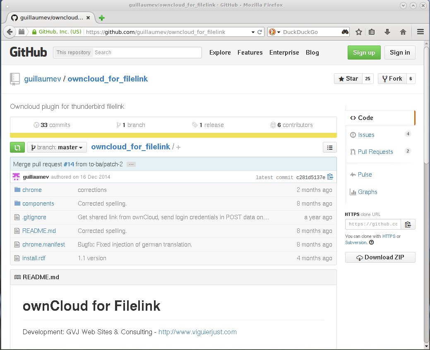
Task: Click the HTTPS clone link
Action: tap(389, 236)
